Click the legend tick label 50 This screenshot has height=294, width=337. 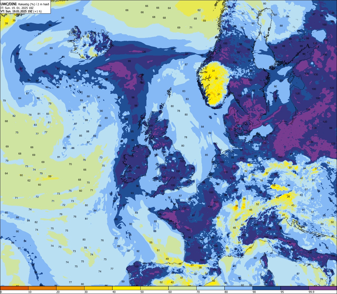click(142, 292)
